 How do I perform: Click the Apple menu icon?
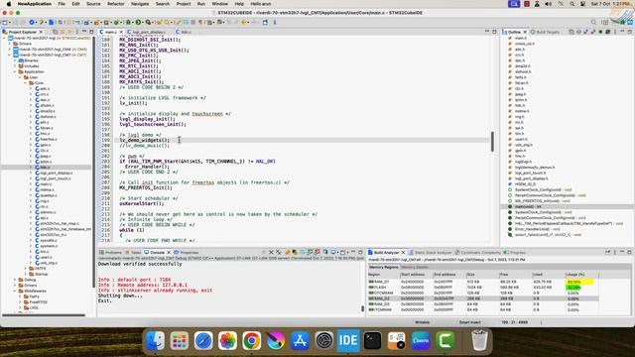pyautogui.click(x=9, y=4)
